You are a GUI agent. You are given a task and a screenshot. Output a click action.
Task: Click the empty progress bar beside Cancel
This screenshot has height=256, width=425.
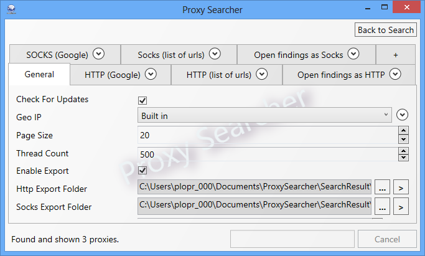292,239
